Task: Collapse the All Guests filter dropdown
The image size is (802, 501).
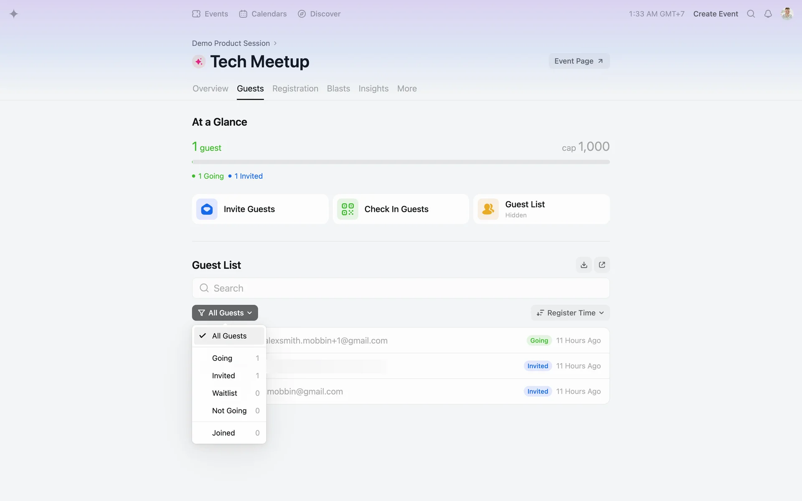Action: (x=225, y=313)
